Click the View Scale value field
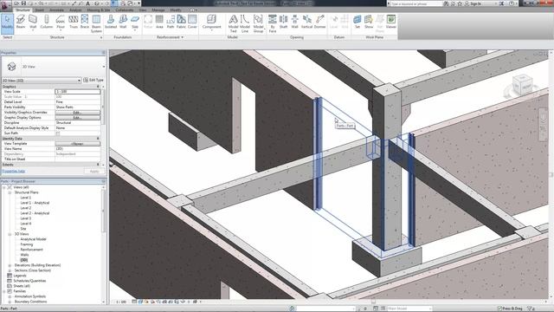The height and width of the screenshot is (312, 554). click(77, 92)
